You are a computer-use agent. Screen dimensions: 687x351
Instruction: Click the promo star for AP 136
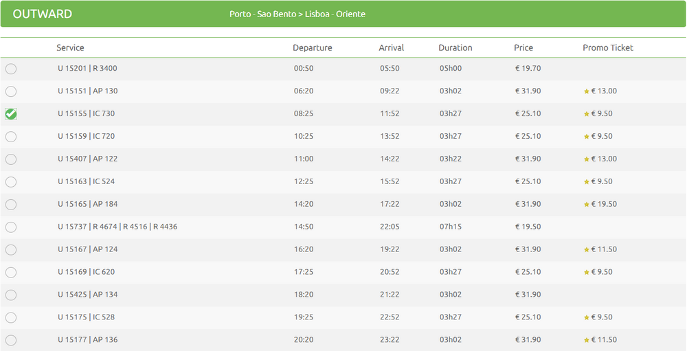(x=587, y=340)
